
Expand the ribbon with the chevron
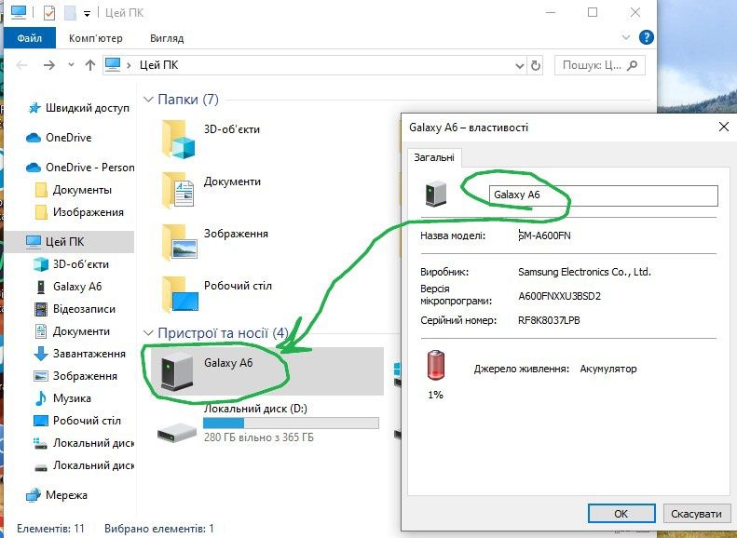pos(625,37)
